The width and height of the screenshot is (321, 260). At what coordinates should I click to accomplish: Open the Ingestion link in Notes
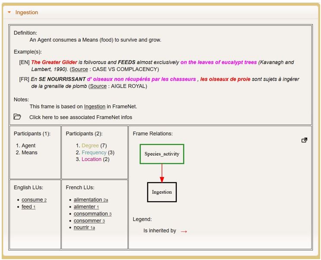95,106
